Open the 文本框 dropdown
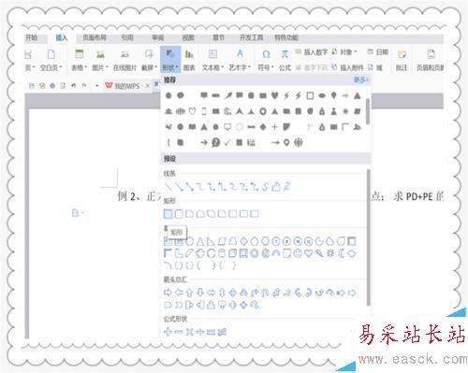This screenshot has height=373, width=468. (x=212, y=60)
